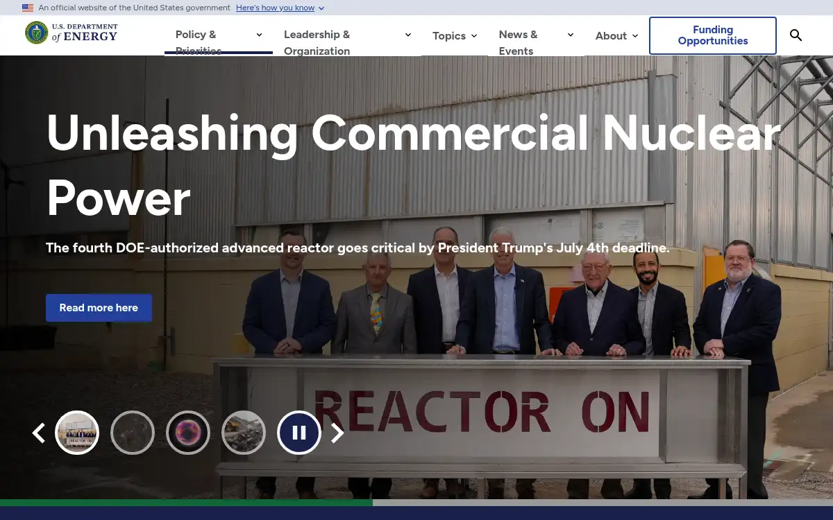This screenshot has height=520, width=833.
Task: Click the News & Events chevron
Action: click(571, 35)
